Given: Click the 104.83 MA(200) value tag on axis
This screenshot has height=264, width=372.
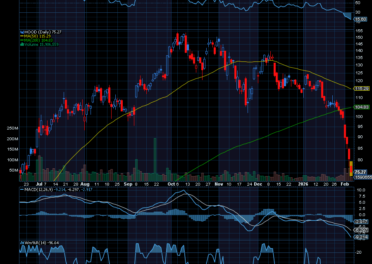Looking at the screenshot, I should [362, 107].
